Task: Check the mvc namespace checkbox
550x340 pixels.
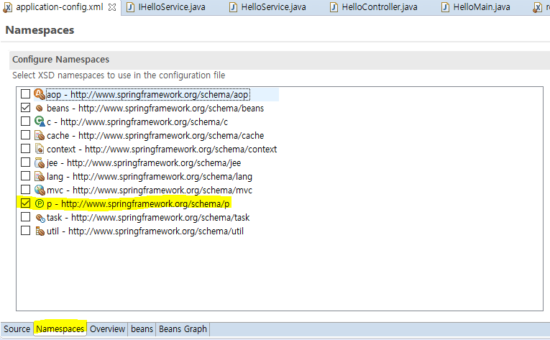Action: coord(25,190)
